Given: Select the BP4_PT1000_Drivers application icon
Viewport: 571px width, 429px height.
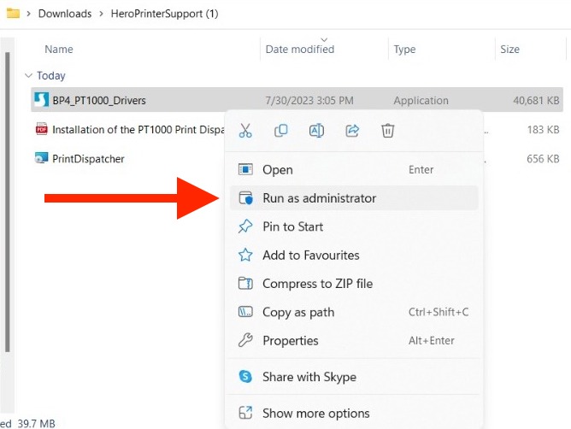Looking at the screenshot, I should (41, 101).
